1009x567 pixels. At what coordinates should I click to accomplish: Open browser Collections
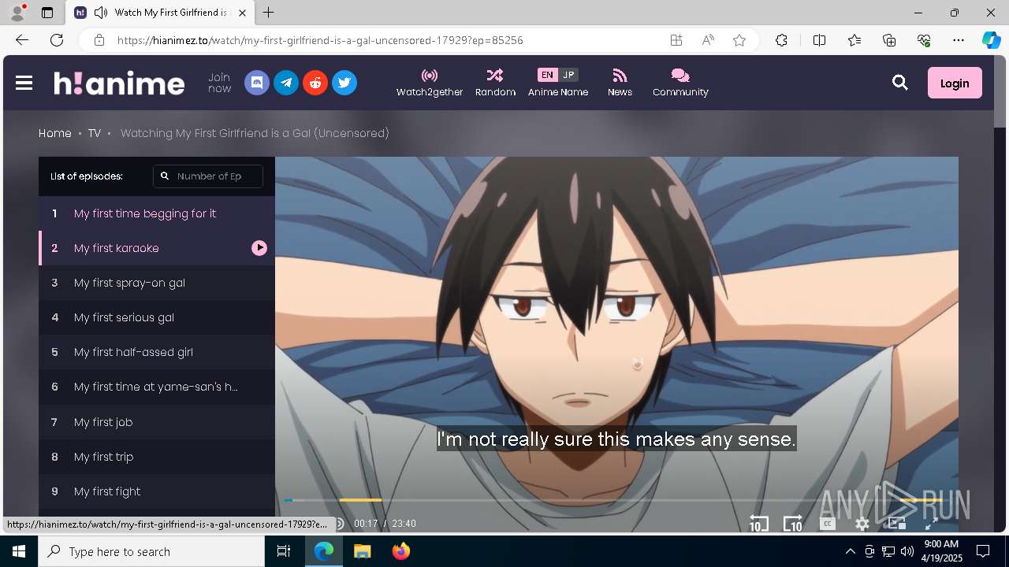tap(889, 40)
